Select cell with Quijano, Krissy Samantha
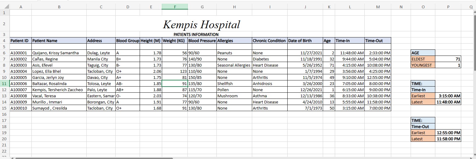Screen dimensions: 476x159 coord(59,53)
